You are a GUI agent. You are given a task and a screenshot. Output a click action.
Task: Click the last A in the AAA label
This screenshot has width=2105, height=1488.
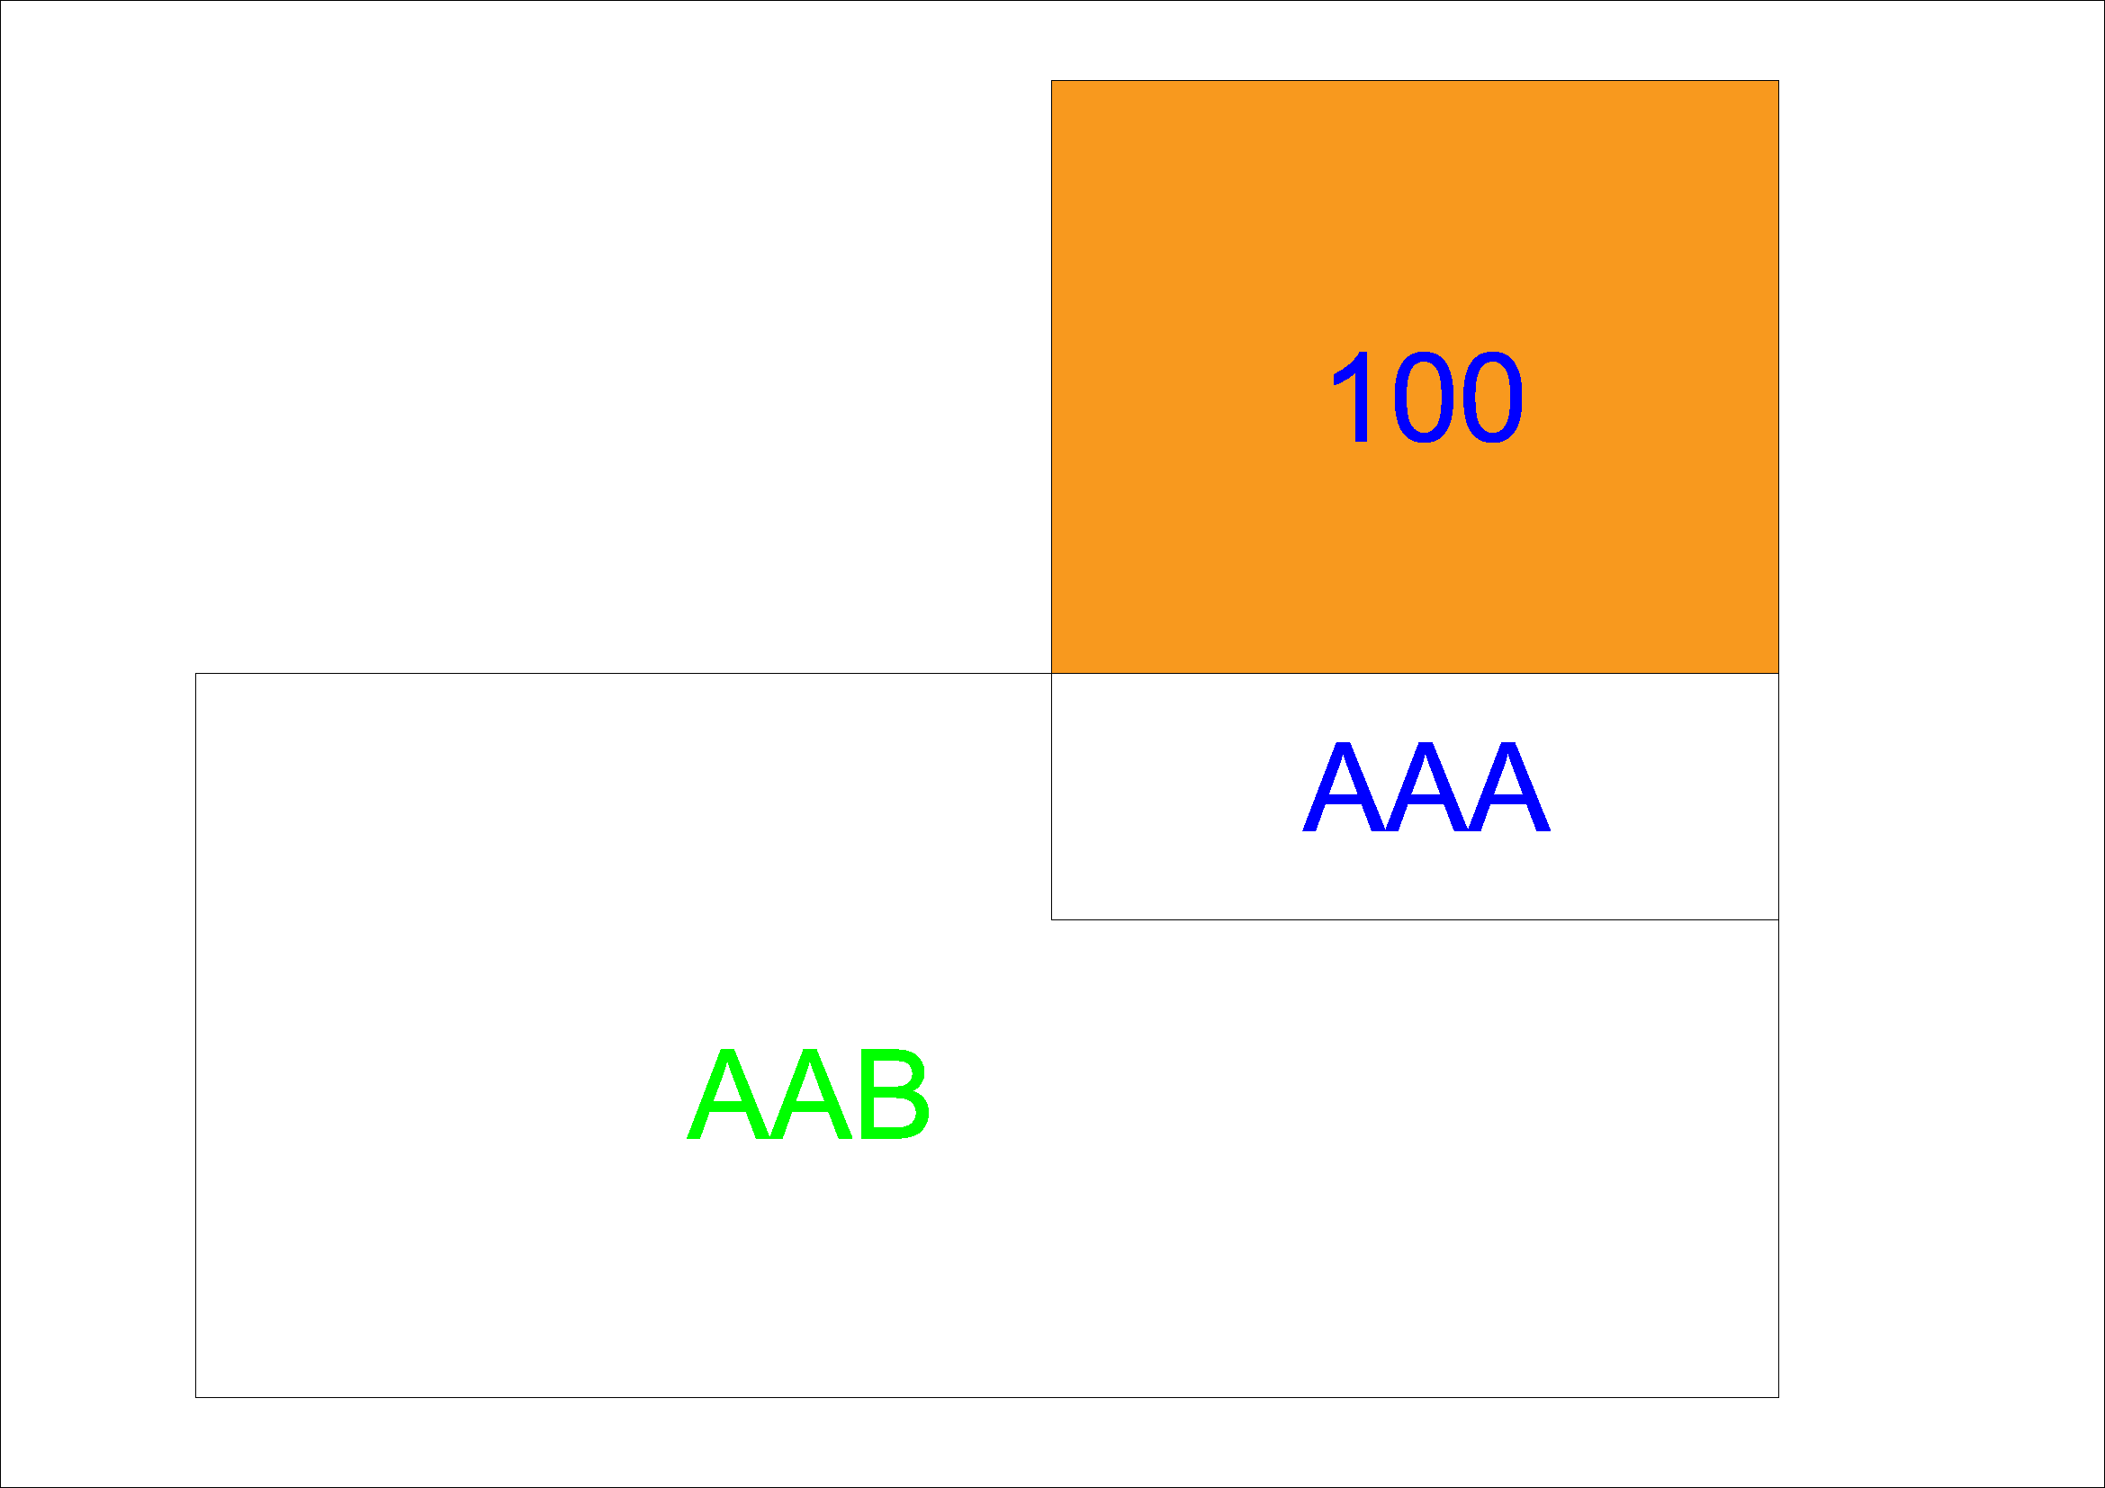pos(1508,787)
